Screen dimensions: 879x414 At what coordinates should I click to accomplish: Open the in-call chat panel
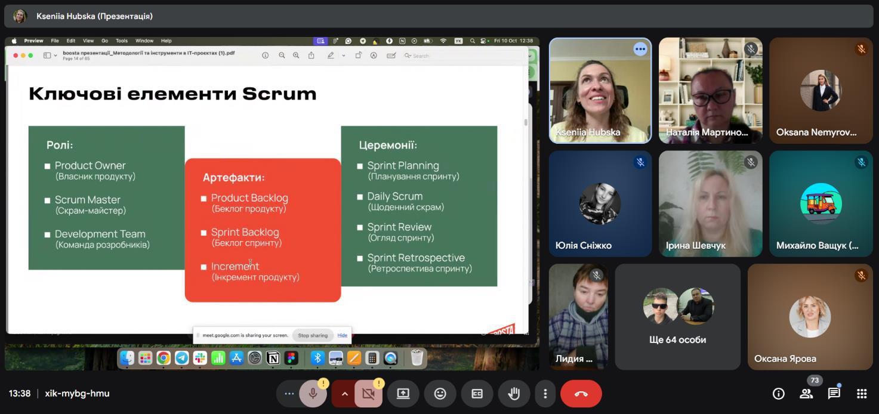click(834, 394)
